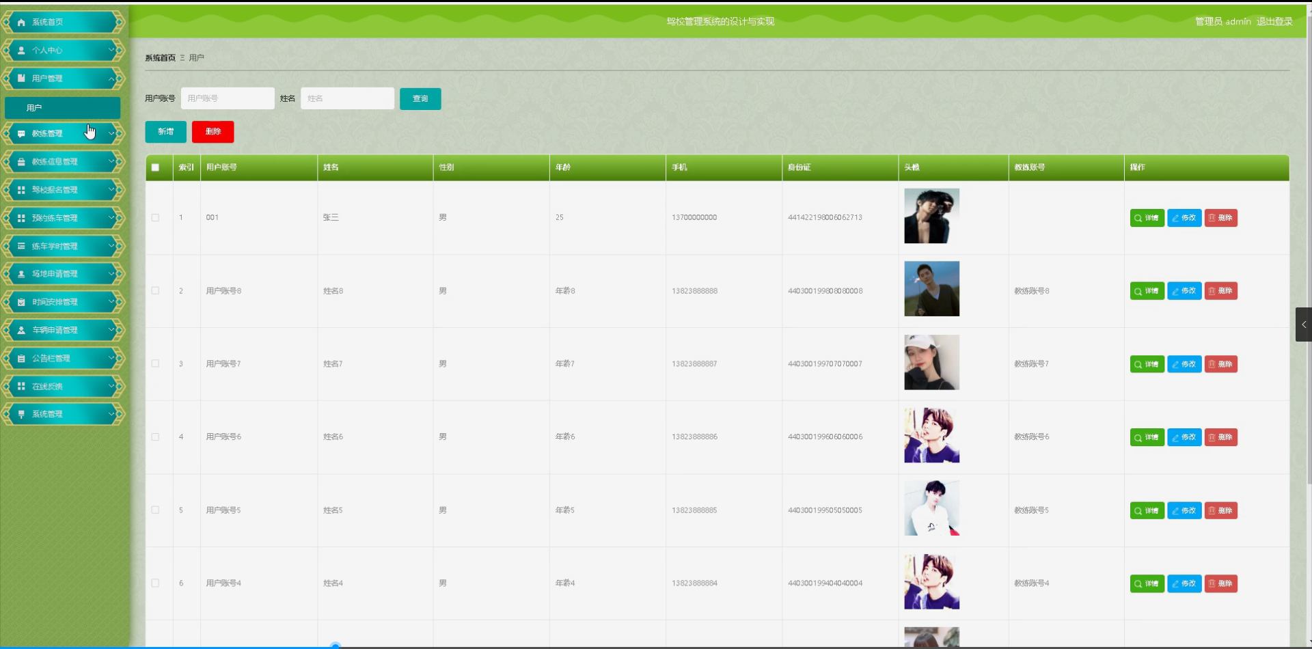
Task: Edit (pencil 修改) the 用户账号8 row
Action: [1184, 291]
